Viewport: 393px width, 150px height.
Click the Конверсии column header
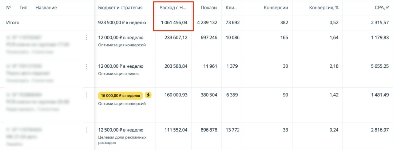pyautogui.click(x=276, y=8)
